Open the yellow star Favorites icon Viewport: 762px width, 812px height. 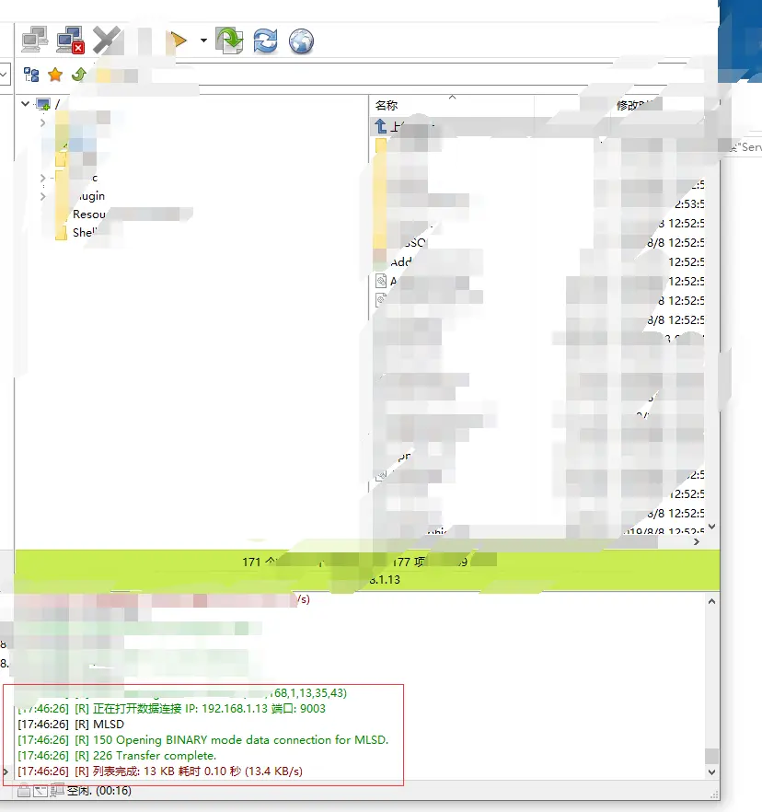(55, 75)
